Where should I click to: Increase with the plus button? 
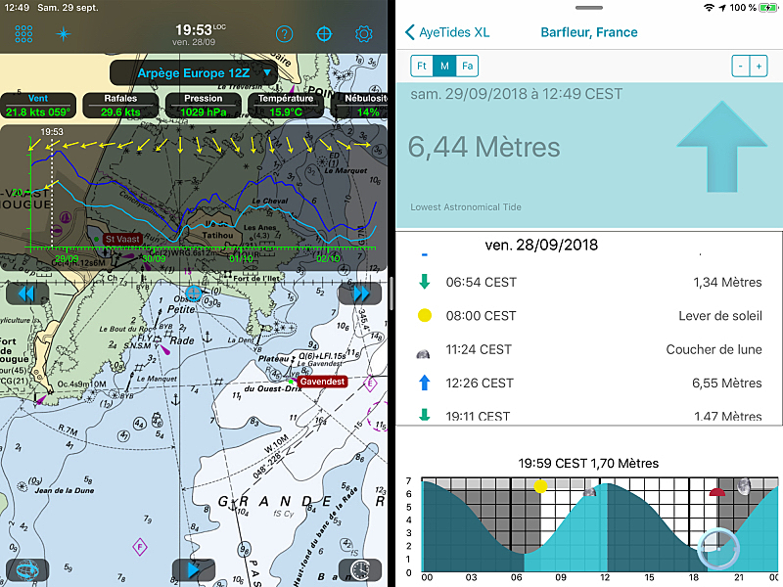tap(759, 66)
